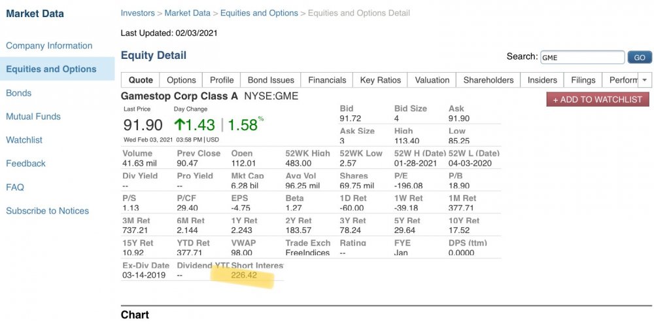Open Mutual Funds sidebar link
The image size is (654, 324).
(x=33, y=117)
